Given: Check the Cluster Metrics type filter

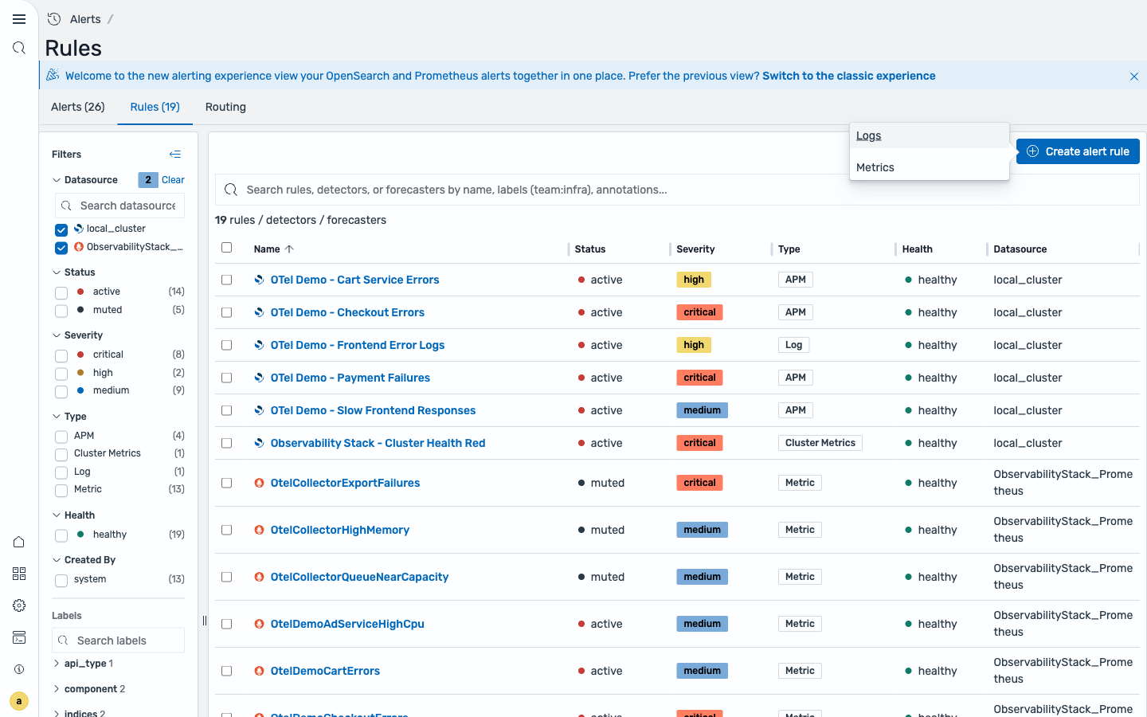Looking at the screenshot, I should tap(61, 454).
